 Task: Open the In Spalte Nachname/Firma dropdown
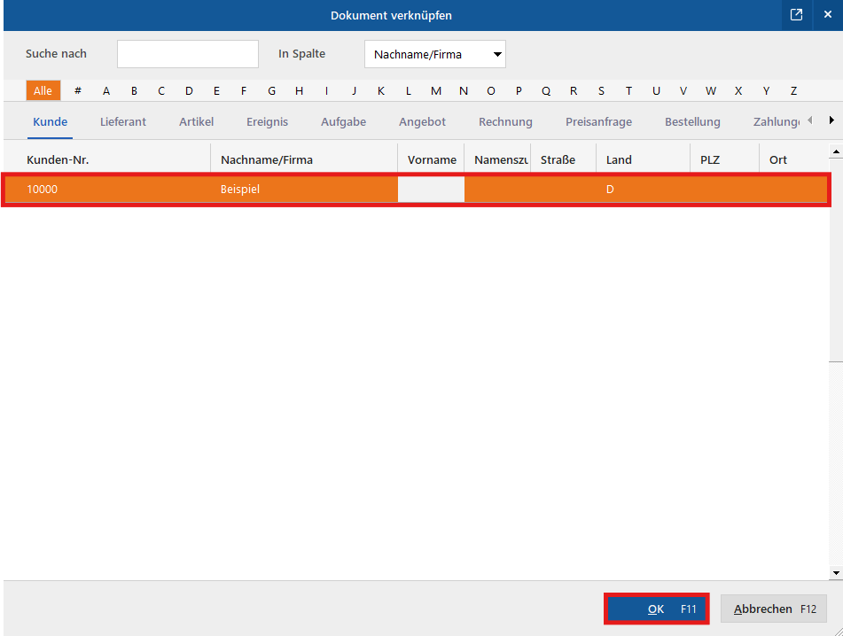point(435,54)
